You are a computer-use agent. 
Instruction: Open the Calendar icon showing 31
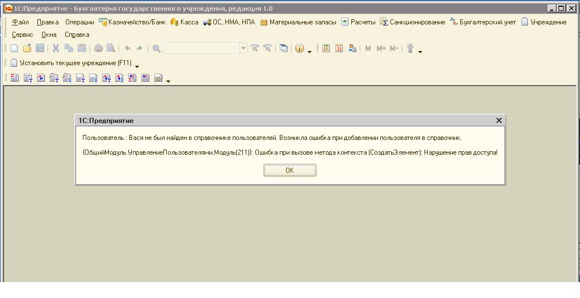339,48
